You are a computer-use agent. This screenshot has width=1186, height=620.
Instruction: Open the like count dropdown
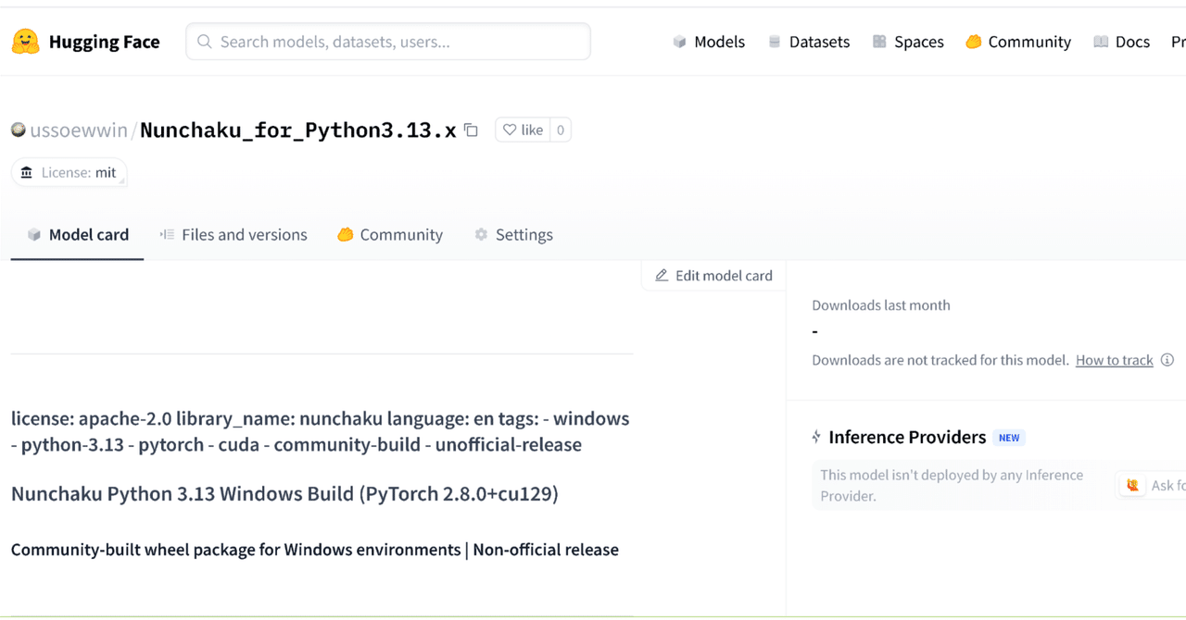[x=560, y=130]
